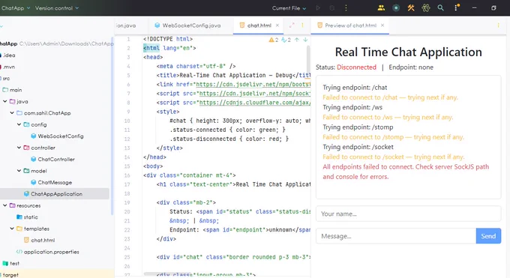This screenshot has height=278, width=510.
Task: Open editor tab options three-dot menu
Action: click(x=302, y=25)
